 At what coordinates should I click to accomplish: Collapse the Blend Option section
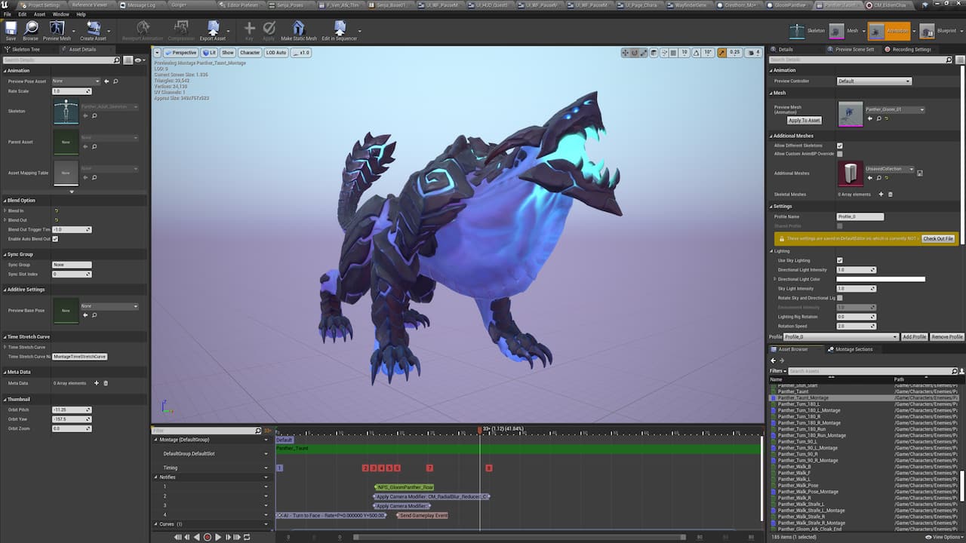(4, 201)
